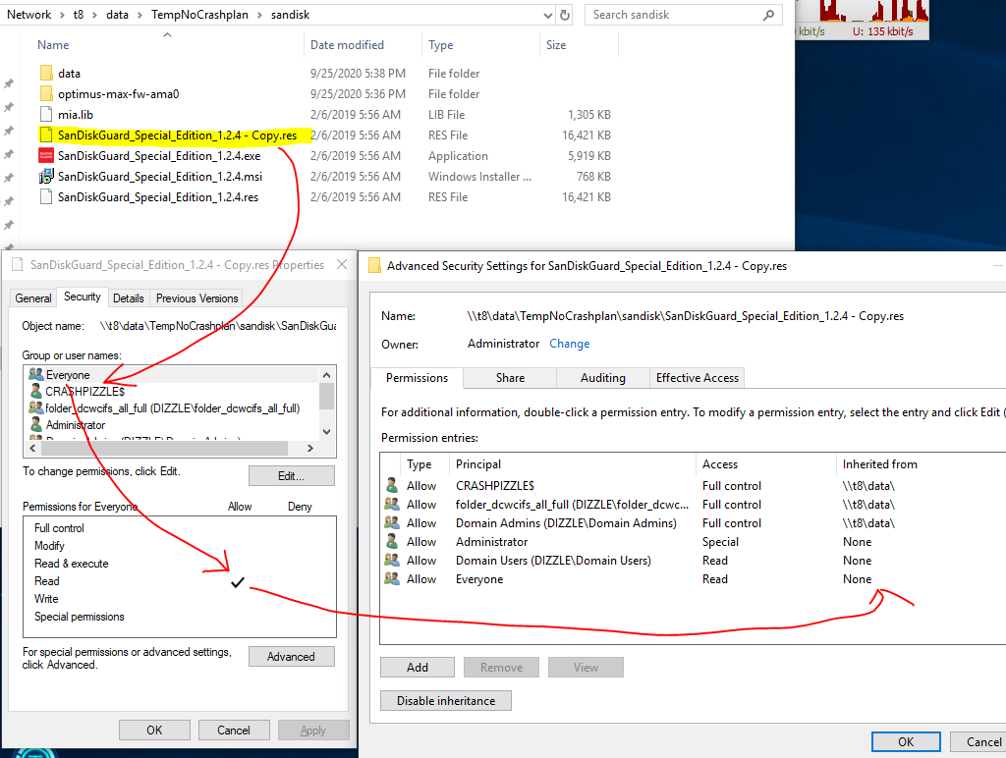
Task: Close the Properties dialog with X
Action: (x=342, y=264)
